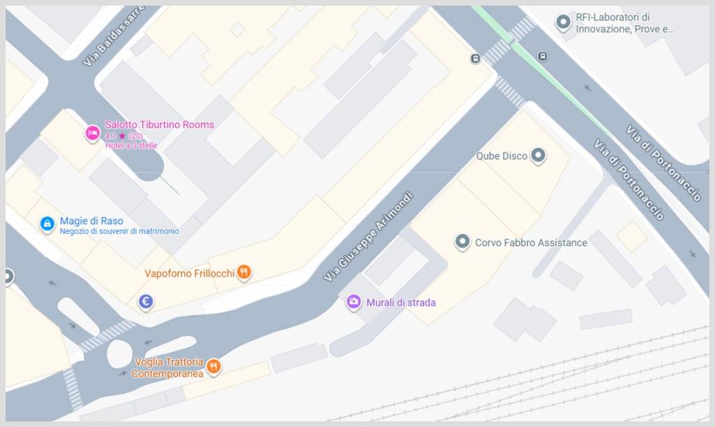
Task: Click the Via Giuseppe Arimondi street label
Action: pos(369,237)
